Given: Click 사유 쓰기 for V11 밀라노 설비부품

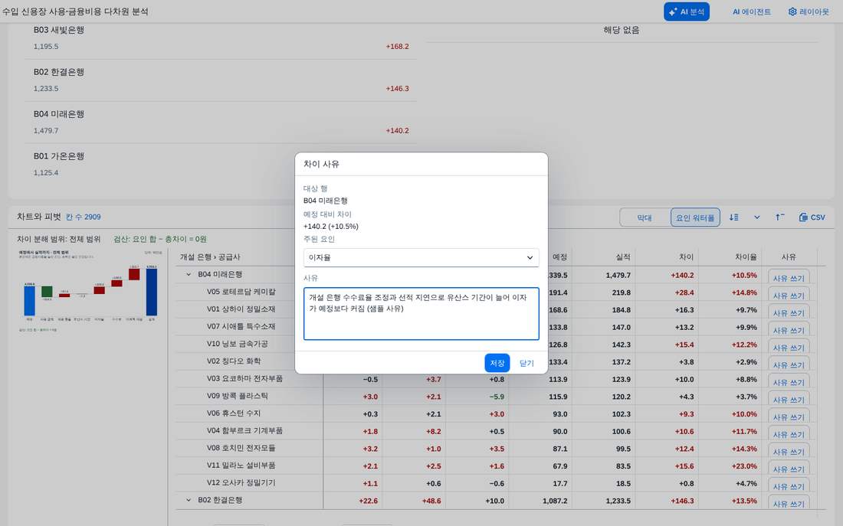Looking at the screenshot, I should click(788, 469).
